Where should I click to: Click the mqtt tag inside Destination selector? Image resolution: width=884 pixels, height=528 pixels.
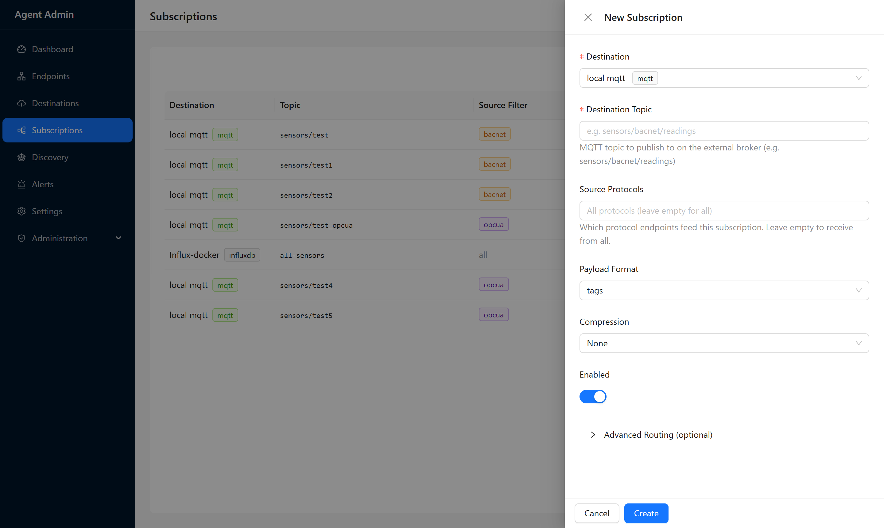click(x=645, y=78)
